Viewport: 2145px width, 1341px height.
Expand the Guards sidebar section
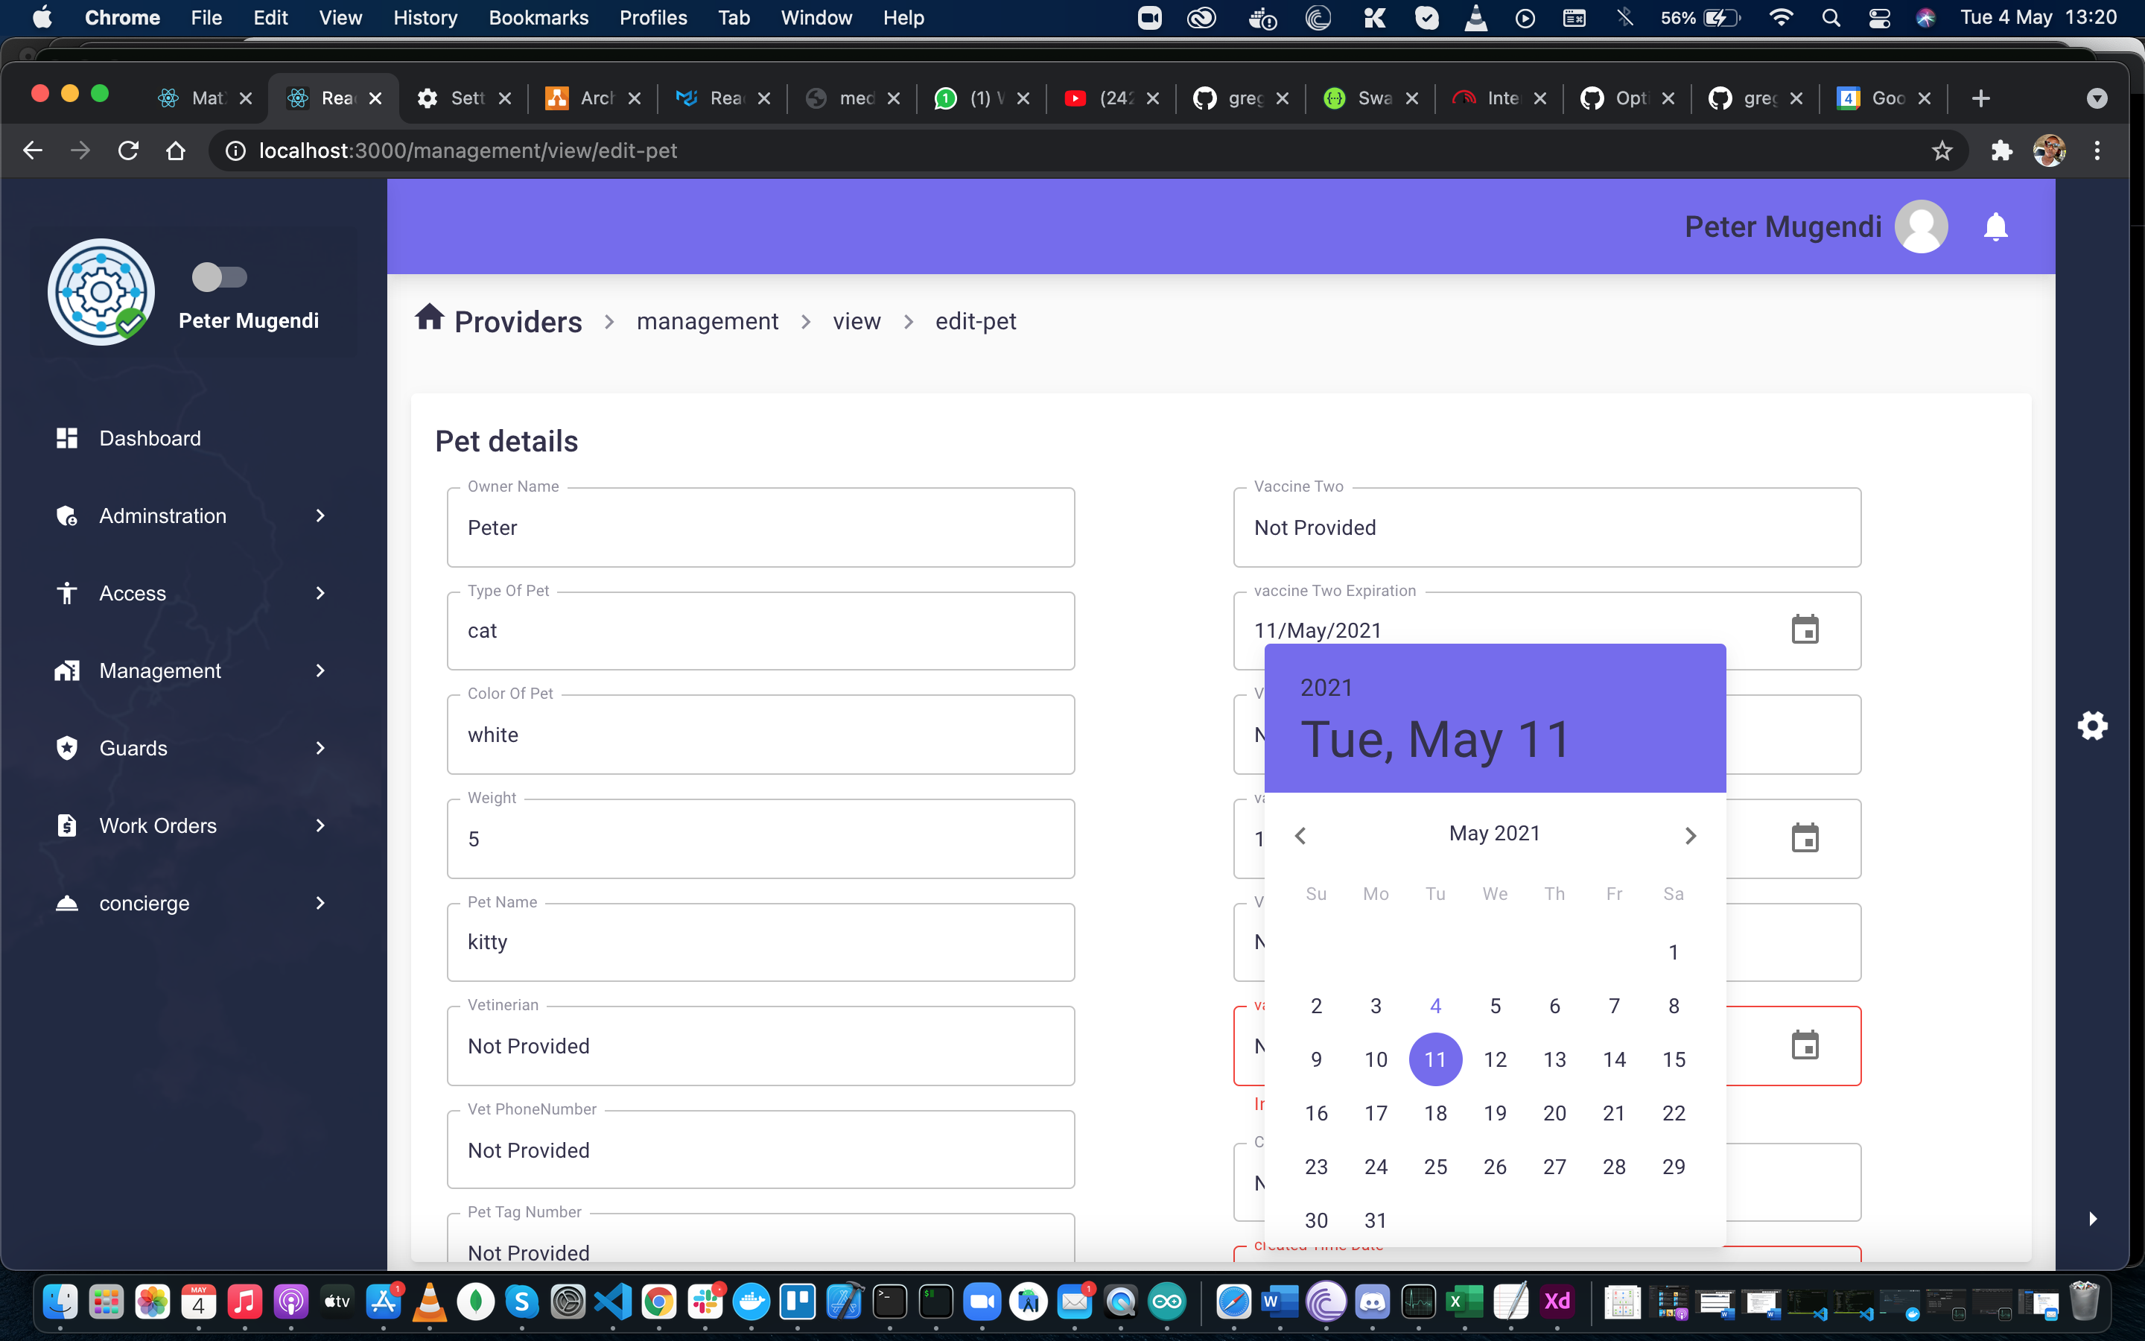tap(319, 748)
